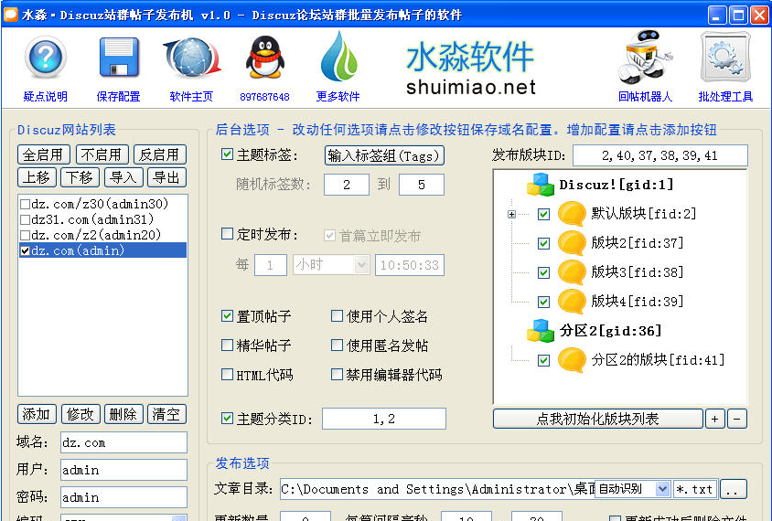Move site down with 下移

[x=80, y=177]
